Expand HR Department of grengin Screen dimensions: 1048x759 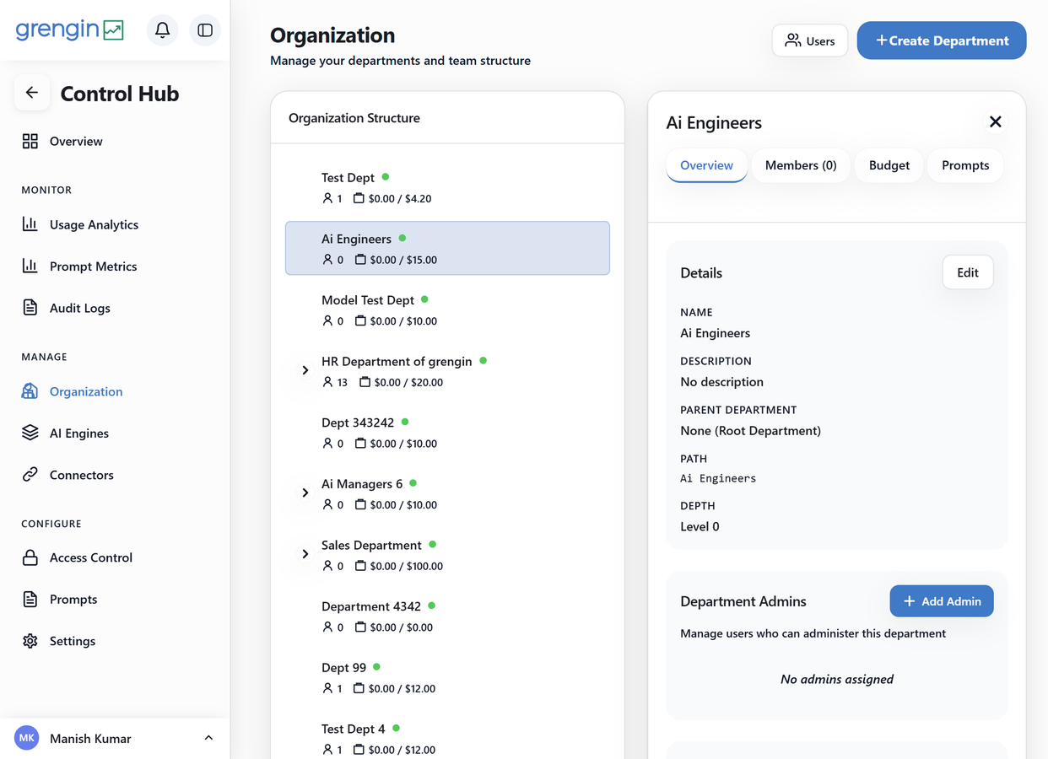(x=305, y=370)
